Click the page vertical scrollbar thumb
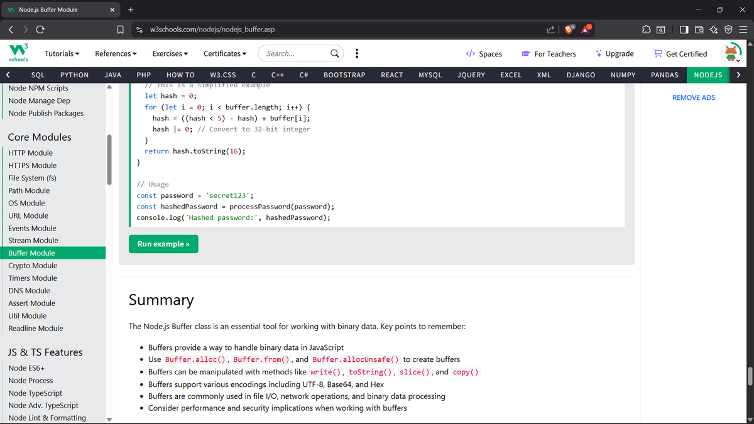Screen dimensions: 754x424 coord(750,376)
